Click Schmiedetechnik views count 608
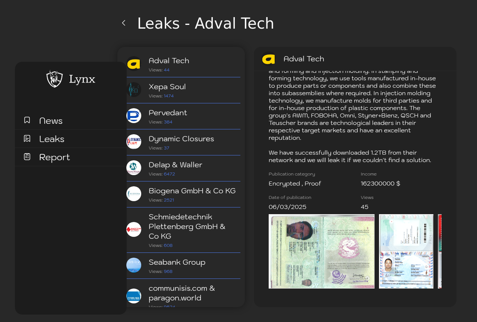Image resolution: width=477 pixels, height=322 pixels. tap(168, 245)
